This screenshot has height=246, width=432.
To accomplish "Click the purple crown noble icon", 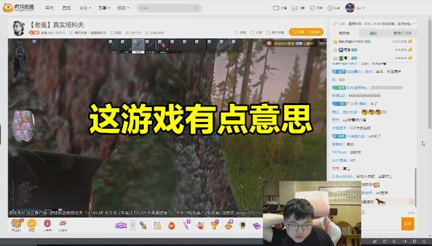I will [x=121, y=226].
